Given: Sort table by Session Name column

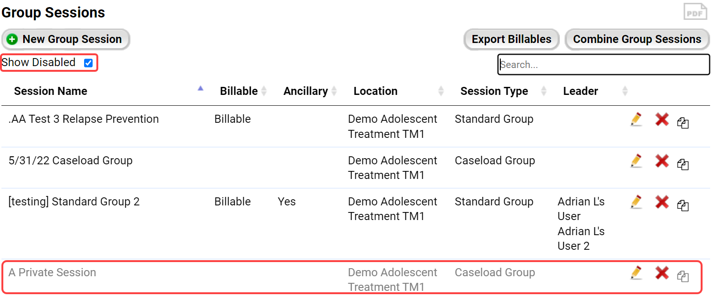Looking at the screenshot, I should point(51,91).
